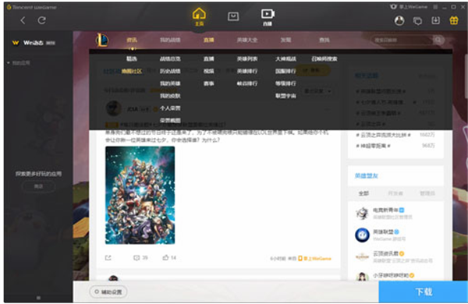Viewport: 468px width, 304px height.
Task: Open the home page house icon
Action: click(x=199, y=16)
